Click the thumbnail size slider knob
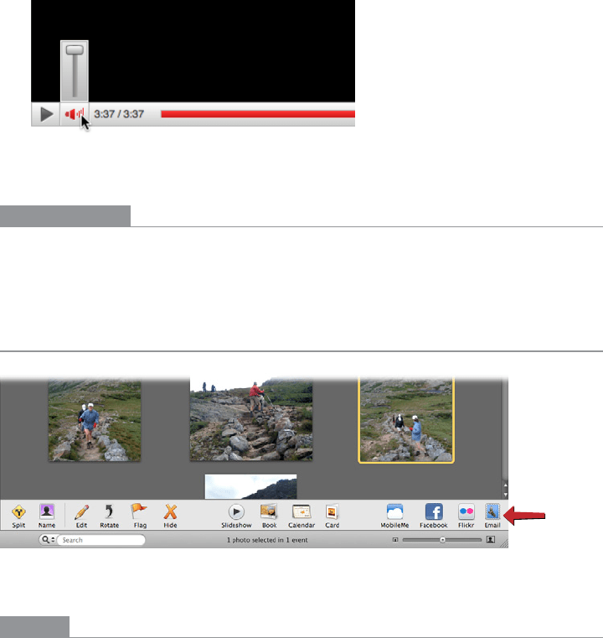Screen dimensions: 603x638 pos(442,540)
